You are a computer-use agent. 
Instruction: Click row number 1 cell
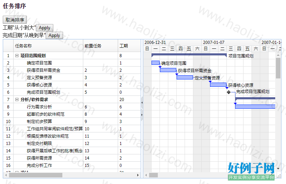click(8, 56)
